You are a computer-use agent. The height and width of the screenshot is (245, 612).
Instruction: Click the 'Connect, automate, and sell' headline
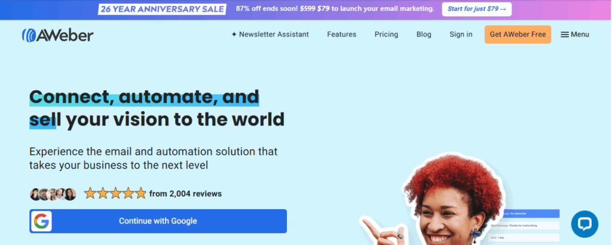(x=157, y=108)
